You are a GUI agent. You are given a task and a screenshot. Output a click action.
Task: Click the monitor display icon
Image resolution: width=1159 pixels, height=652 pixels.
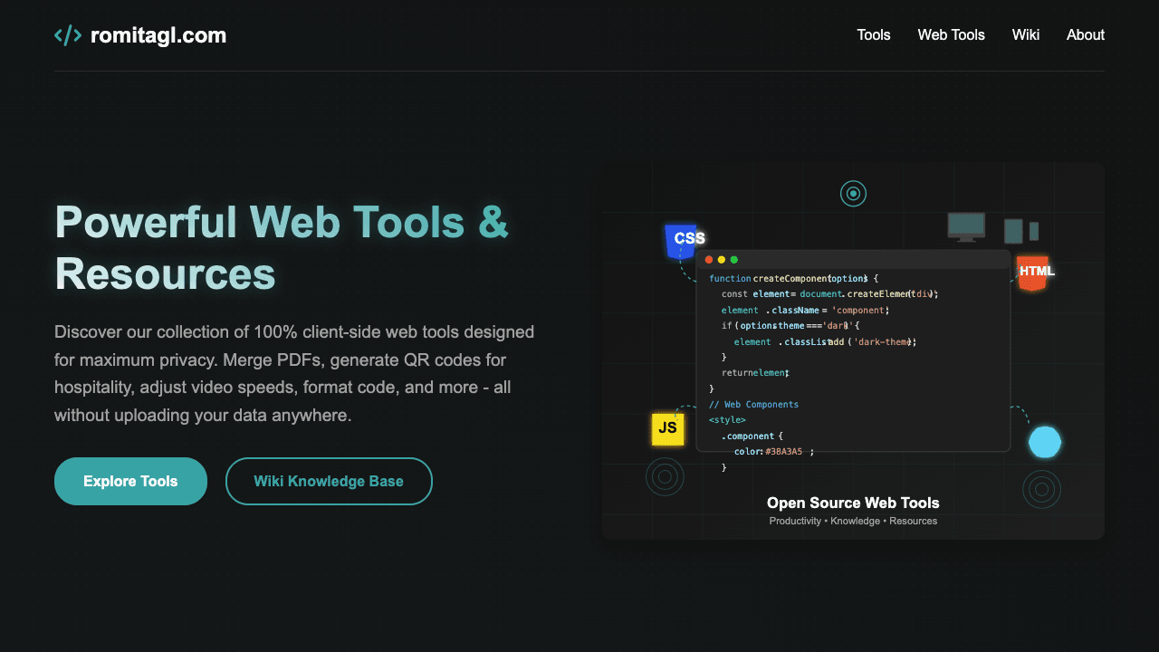(x=965, y=226)
